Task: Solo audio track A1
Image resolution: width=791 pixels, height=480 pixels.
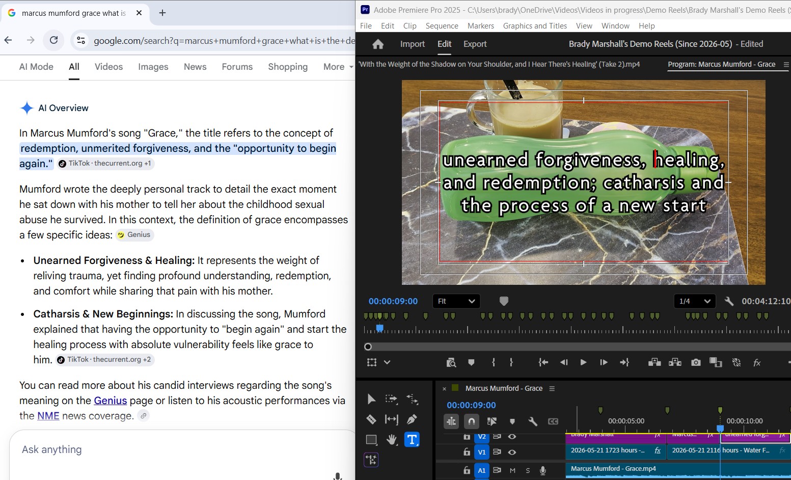Action: point(528,470)
